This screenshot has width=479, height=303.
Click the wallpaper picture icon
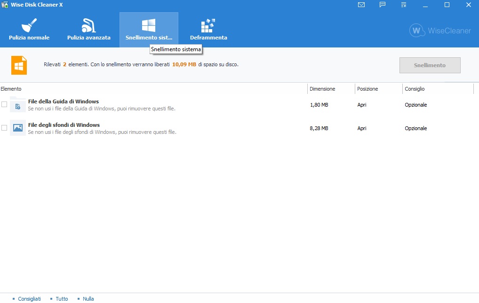pos(18,128)
